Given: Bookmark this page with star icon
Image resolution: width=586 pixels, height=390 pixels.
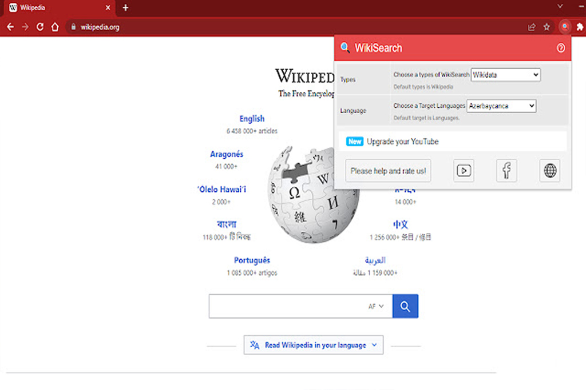Looking at the screenshot, I should pyautogui.click(x=547, y=27).
